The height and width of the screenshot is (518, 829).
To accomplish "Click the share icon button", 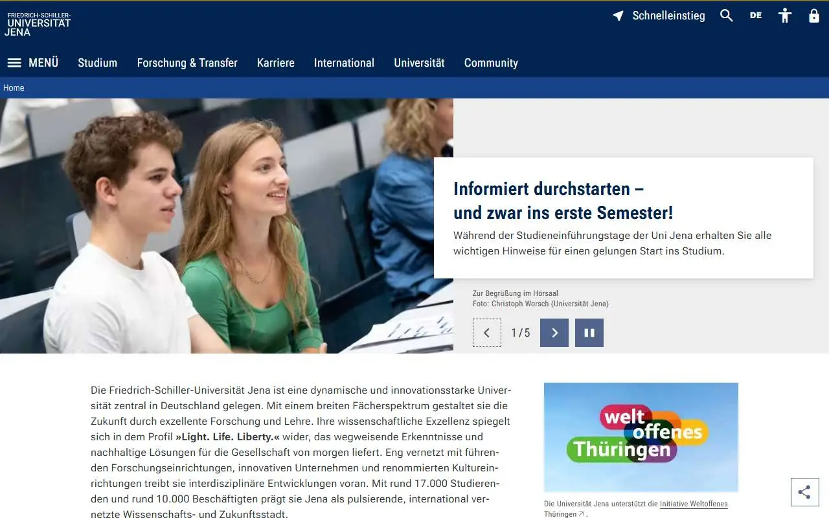I will pos(804,492).
